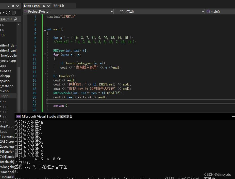The image size is (235, 179).
Task: Minimize the debug console window
Action: click(233, 117)
